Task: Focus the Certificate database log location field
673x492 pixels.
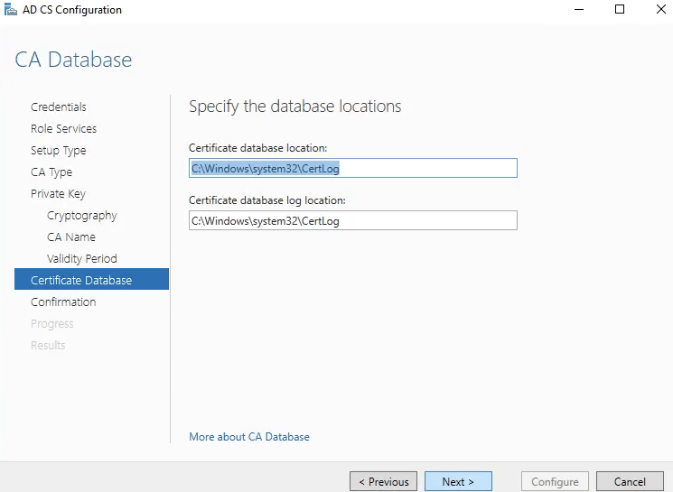Action: [352, 220]
